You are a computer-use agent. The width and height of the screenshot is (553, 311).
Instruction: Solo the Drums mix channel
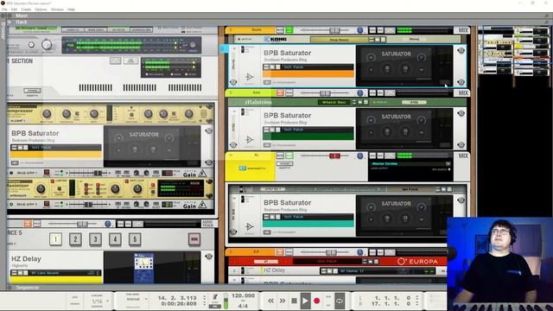tap(289, 30)
